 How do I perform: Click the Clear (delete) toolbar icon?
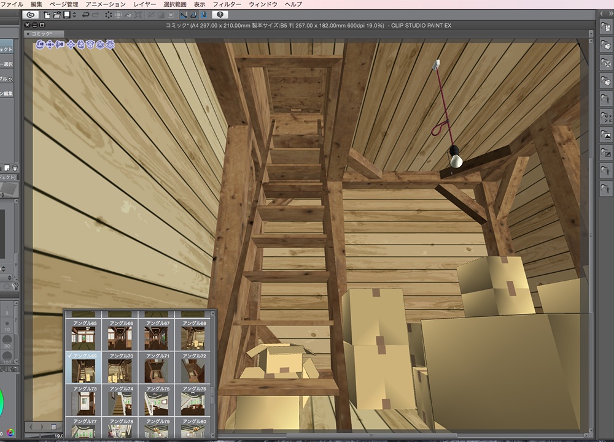point(108,15)
